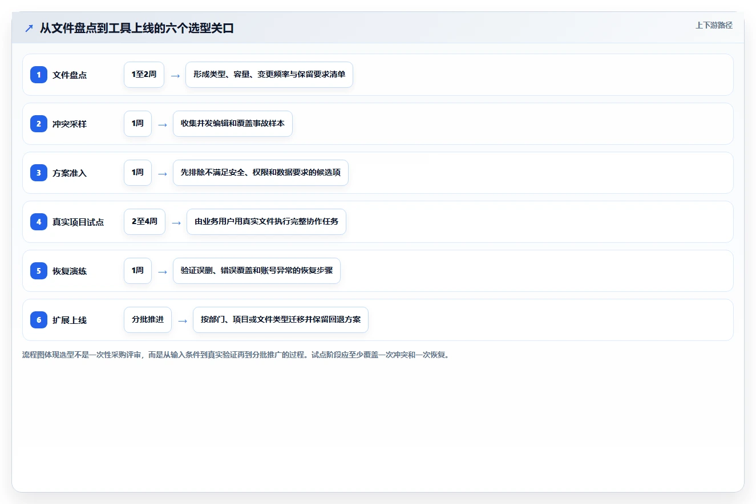Click the title 从文件盘点到工具上线的六个选型关口

[x=137, y=28]
